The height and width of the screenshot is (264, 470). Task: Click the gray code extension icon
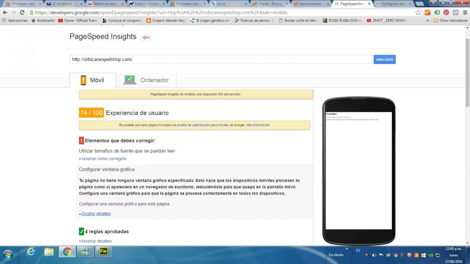coord(455,12)
